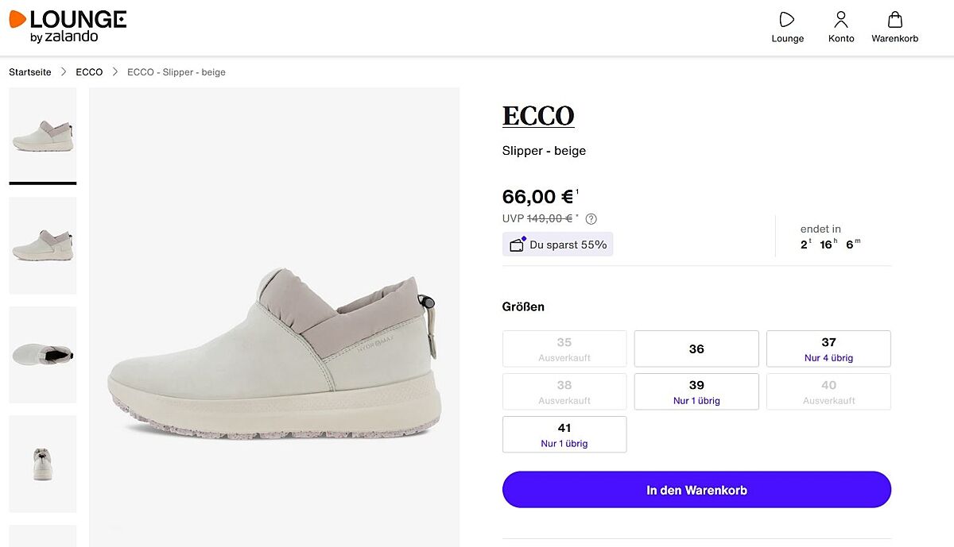Click the sold-out size 35 box

(x=564, y=349)
